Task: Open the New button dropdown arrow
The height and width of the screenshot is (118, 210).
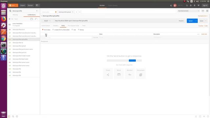Action: 17,6
